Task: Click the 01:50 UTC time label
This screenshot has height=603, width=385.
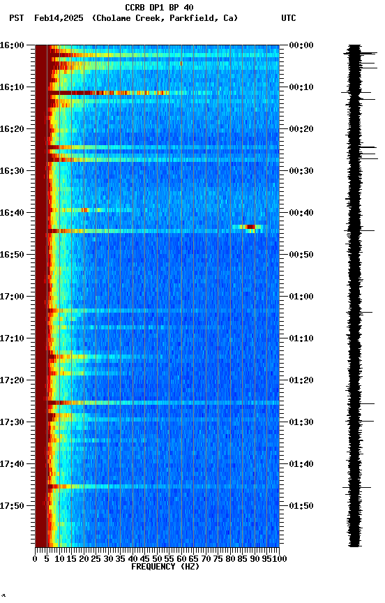Action: coord(301,506)
